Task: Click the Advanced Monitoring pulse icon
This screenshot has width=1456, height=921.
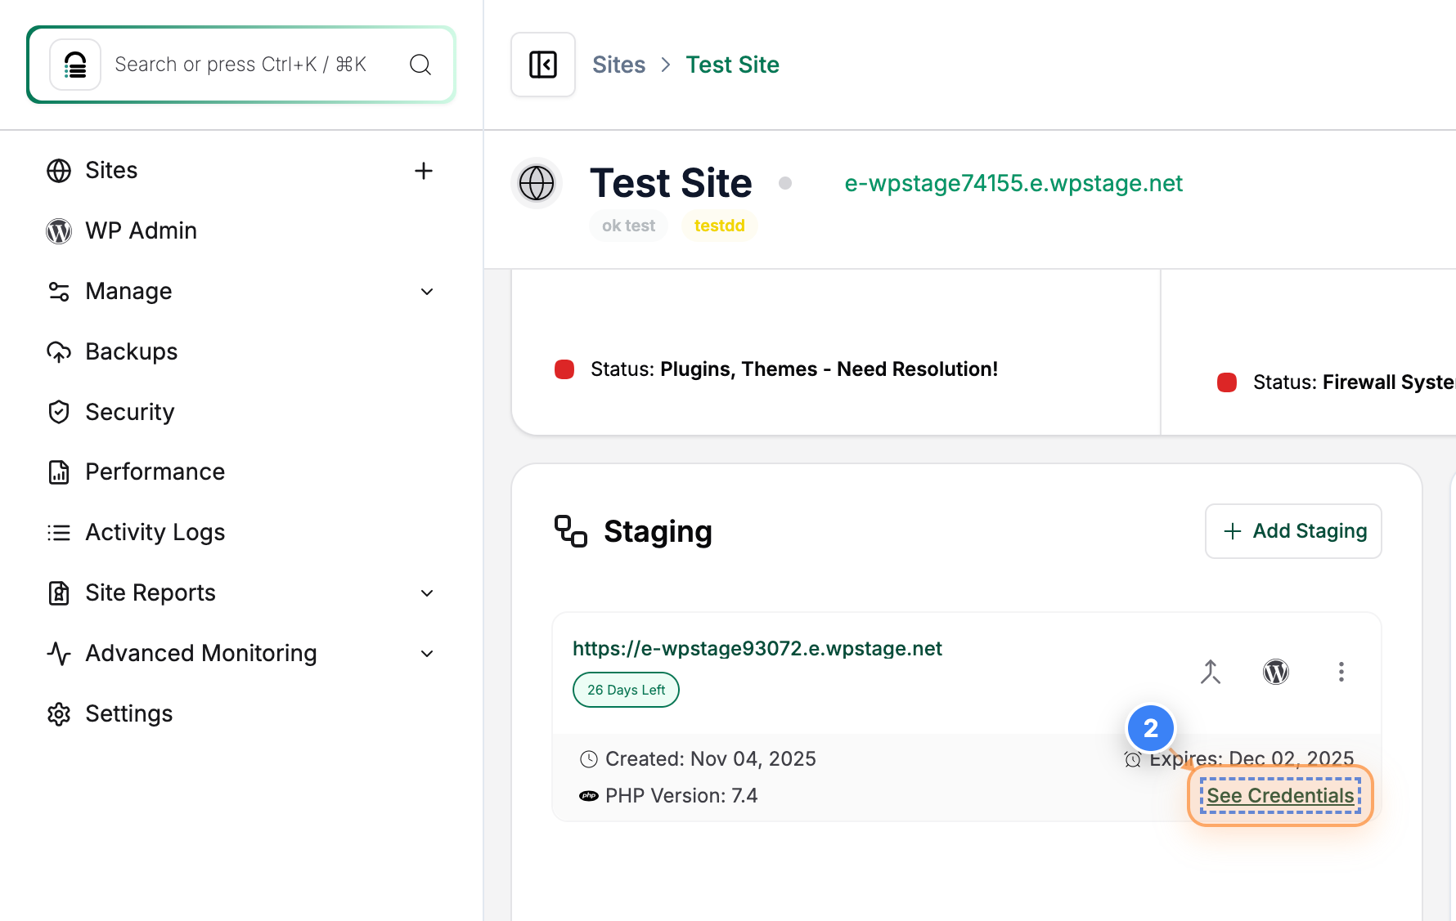Action: point(59,654)
